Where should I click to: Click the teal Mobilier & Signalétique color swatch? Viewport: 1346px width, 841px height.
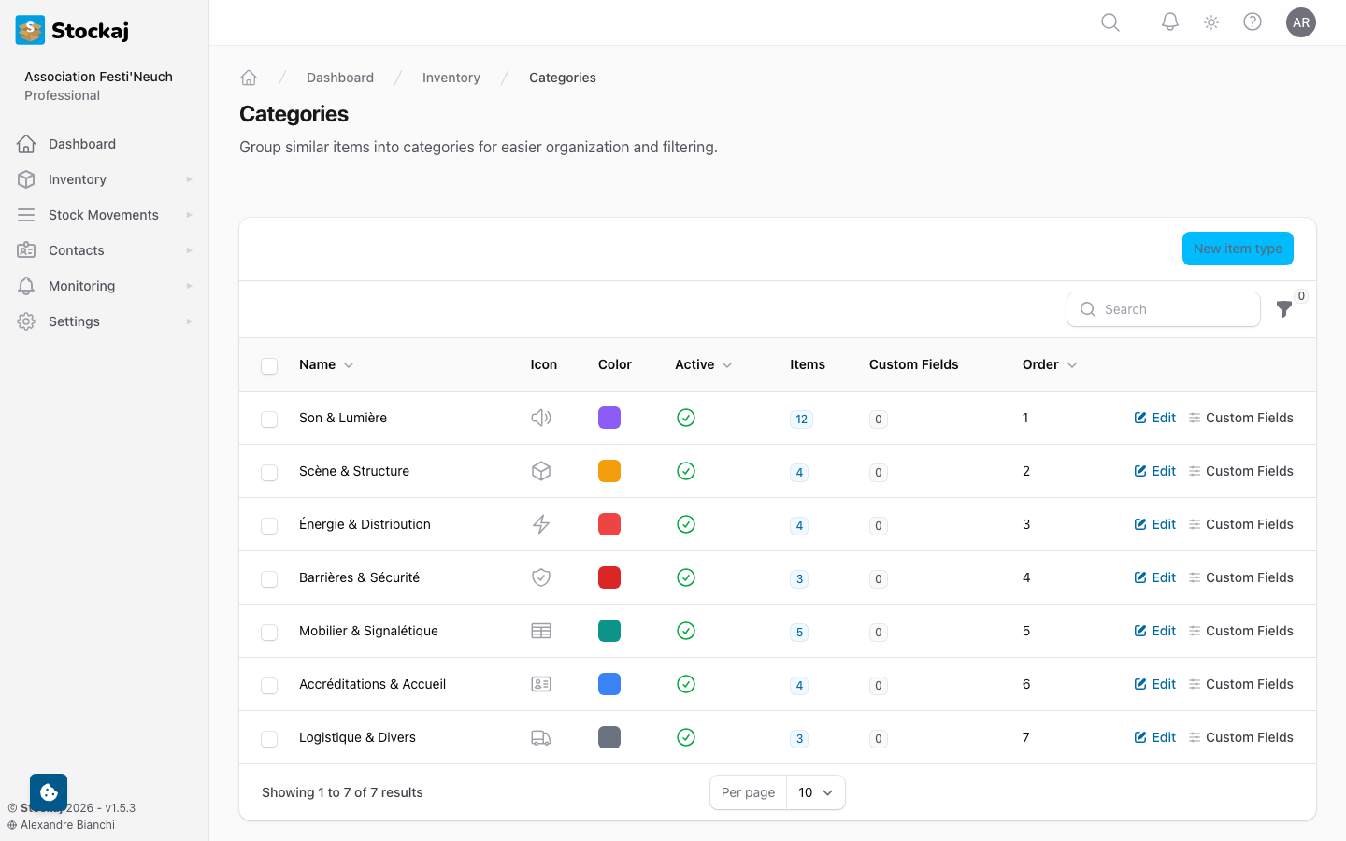[x=609, y=631]
